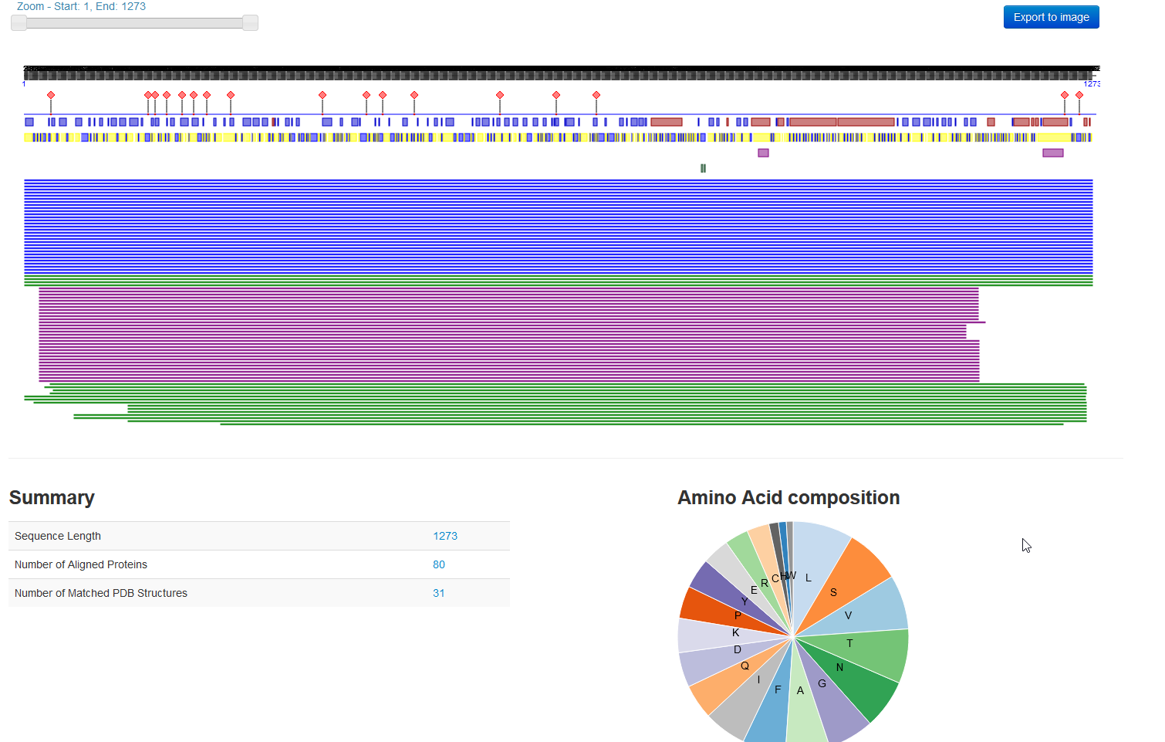Click the Export to image button
Viewport: 1165px width, 742px height.
click(x=1051, y=17)
